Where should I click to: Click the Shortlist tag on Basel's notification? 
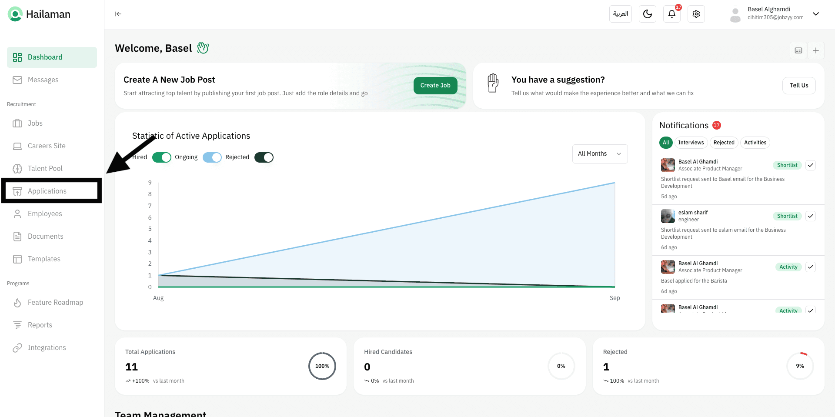click(787, 165)
